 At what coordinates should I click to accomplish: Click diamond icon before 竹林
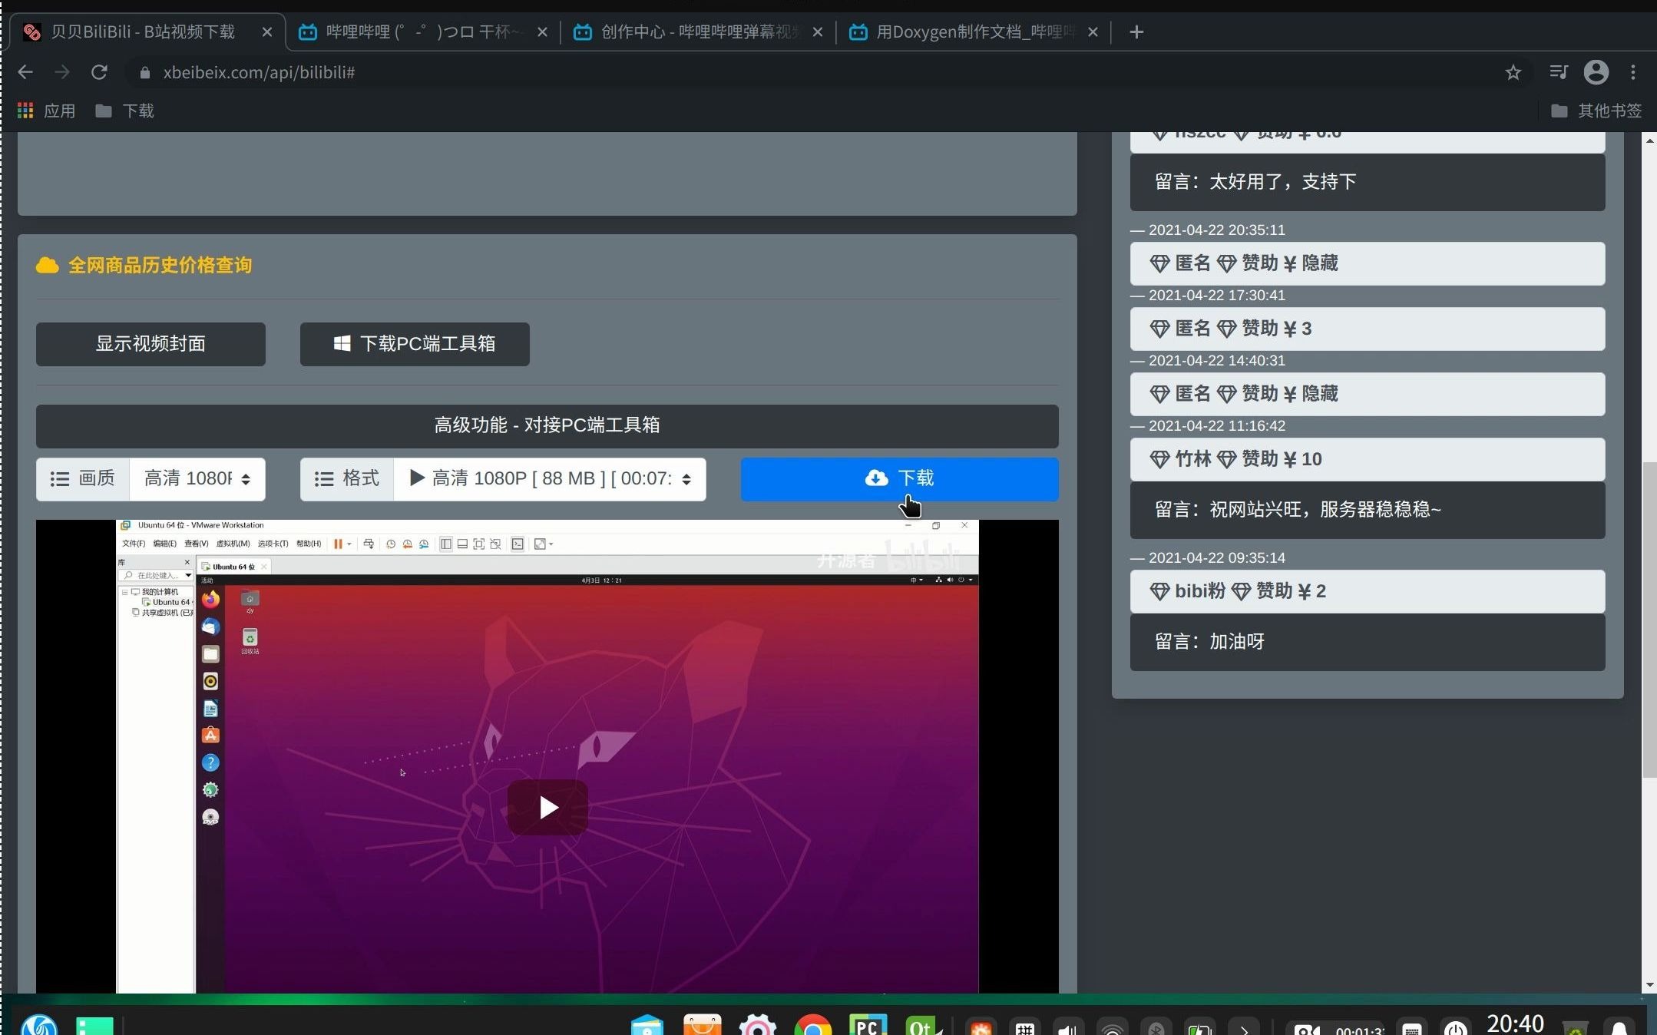coord(1159,459)
